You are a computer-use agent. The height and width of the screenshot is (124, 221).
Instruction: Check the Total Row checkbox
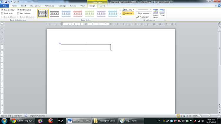click(x=2, y=13)
